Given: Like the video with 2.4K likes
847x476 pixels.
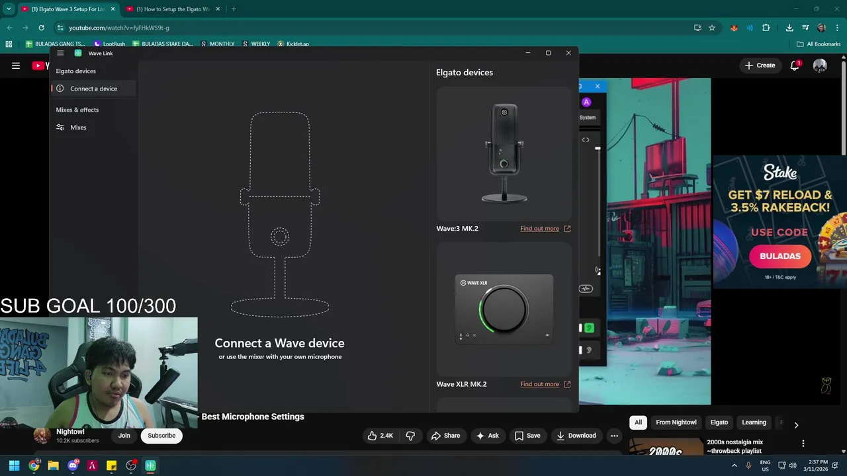Looking at the screenshot, I should click(380, 436).
